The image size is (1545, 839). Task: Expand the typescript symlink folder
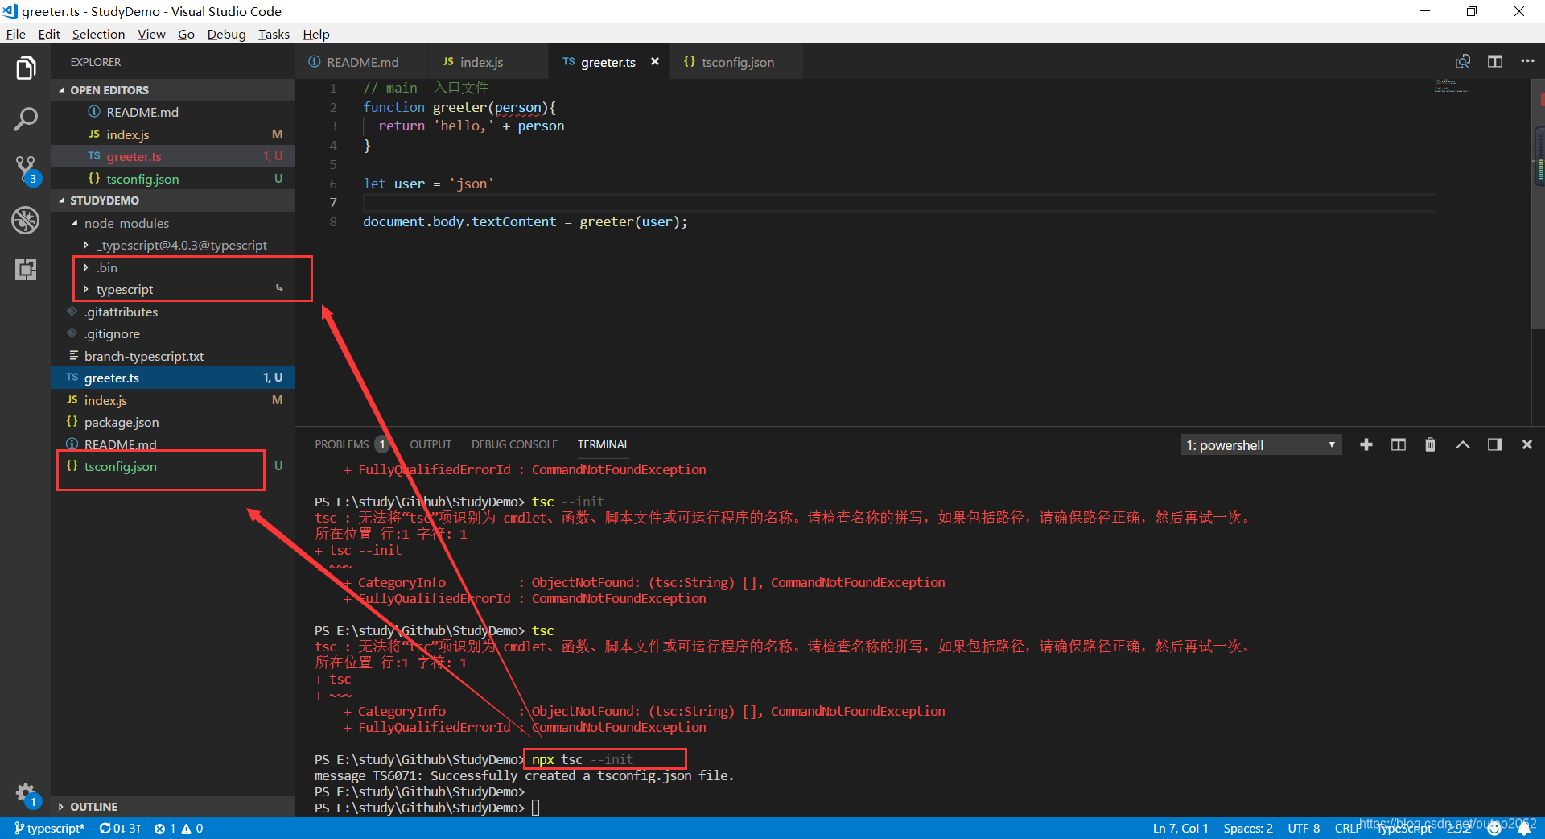(173, 289)
